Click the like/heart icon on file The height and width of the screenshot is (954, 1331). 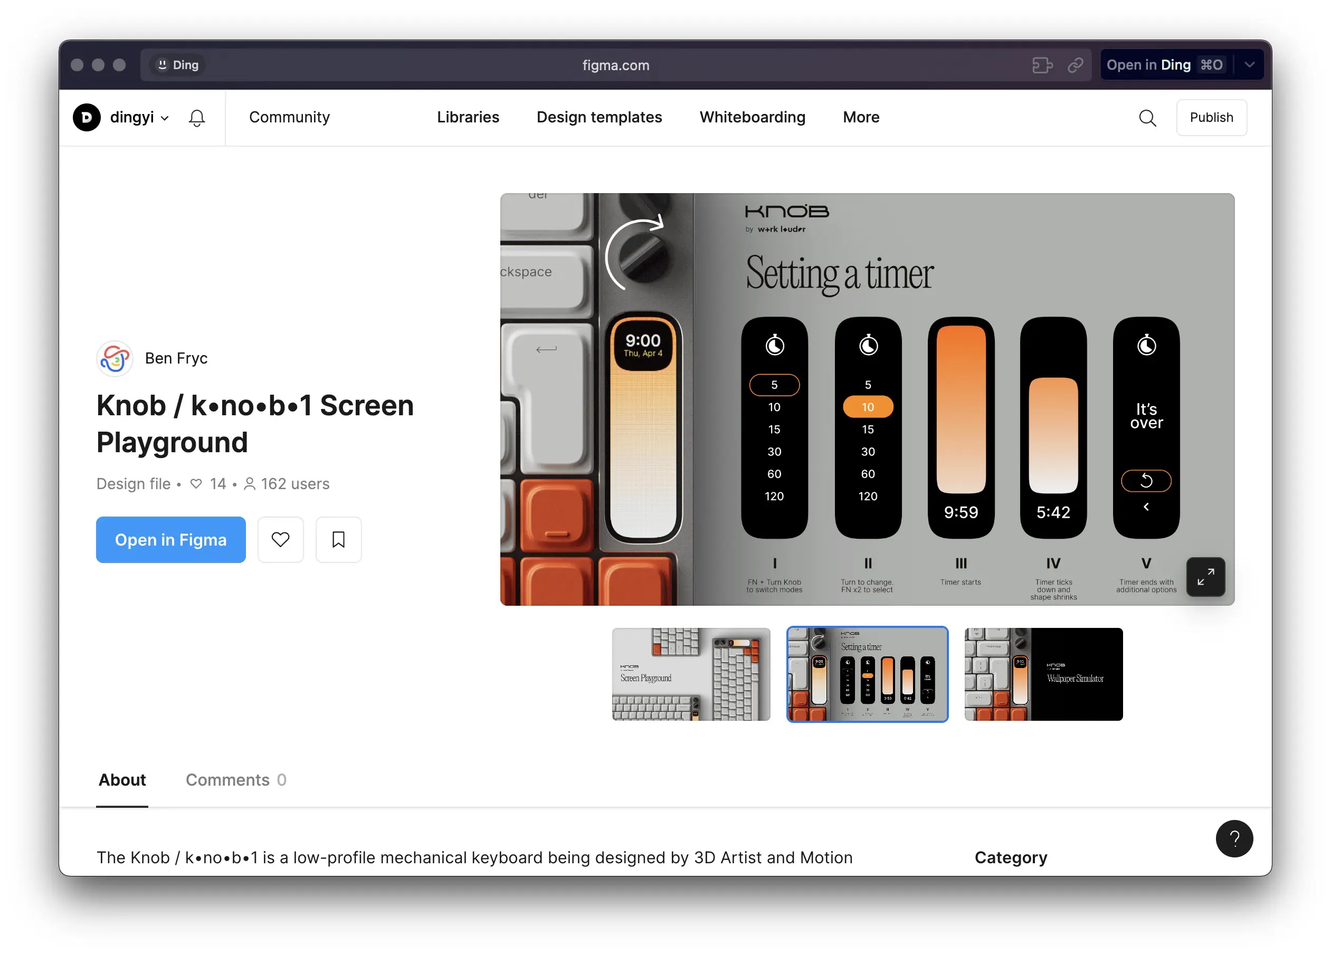click(281, 539)
